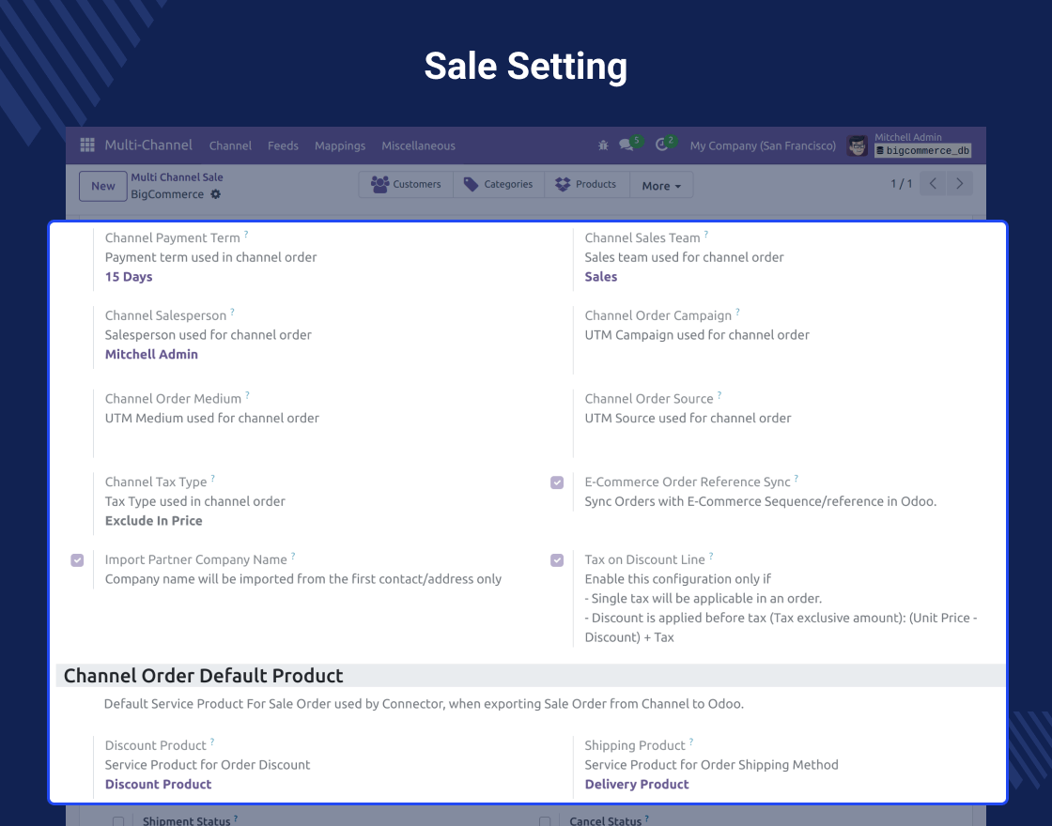Toggle Tax on Discount Line checkbox
Viewport: 1052px width, 826px height.
(557, 560)
